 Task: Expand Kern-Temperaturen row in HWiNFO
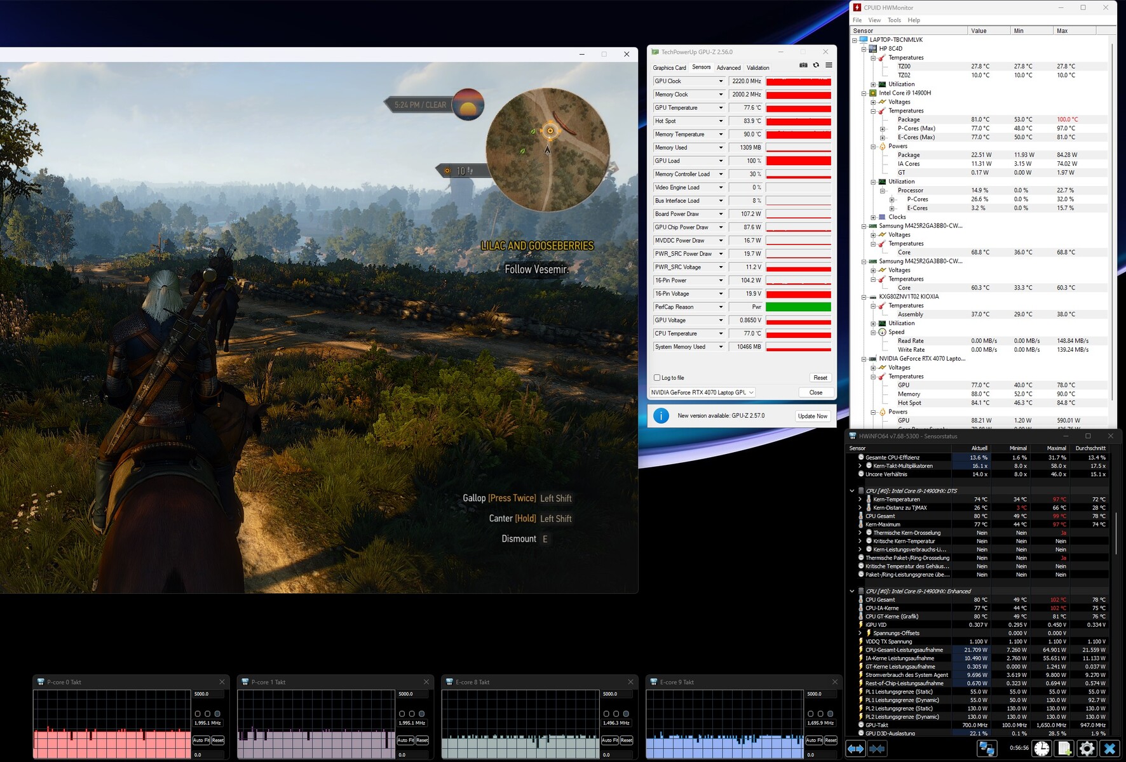860,500
